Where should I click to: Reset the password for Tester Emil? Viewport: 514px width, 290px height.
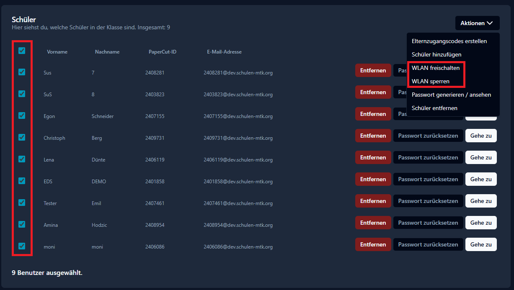click(428, 201)
